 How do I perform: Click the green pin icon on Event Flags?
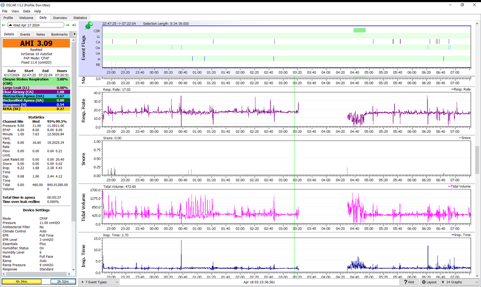point(89,25)
